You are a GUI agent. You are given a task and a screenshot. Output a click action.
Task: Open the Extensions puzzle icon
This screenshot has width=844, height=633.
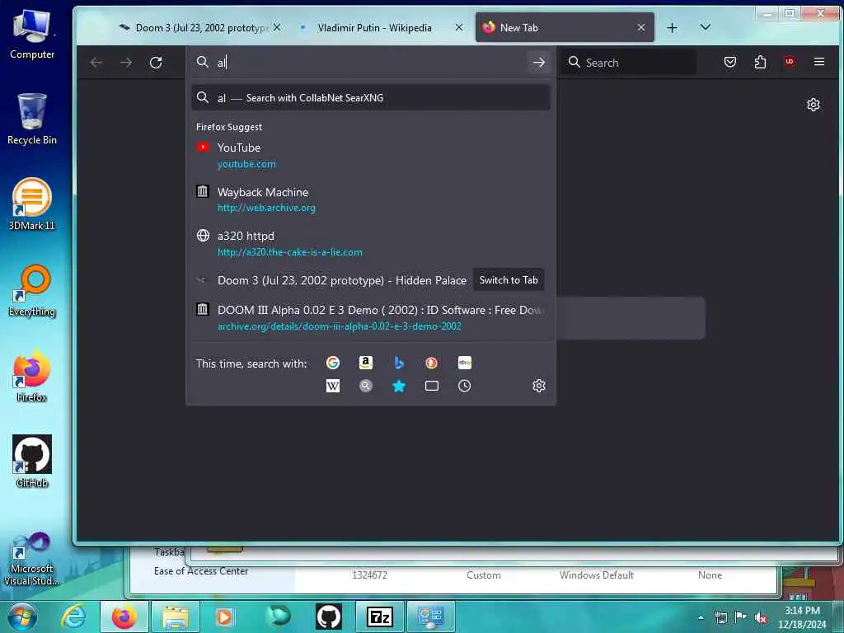click(x=759, y=62)
